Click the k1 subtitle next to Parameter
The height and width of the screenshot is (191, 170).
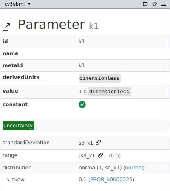tap(93, 26)
